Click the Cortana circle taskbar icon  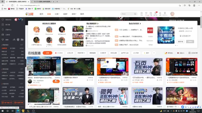coord(8,111)
